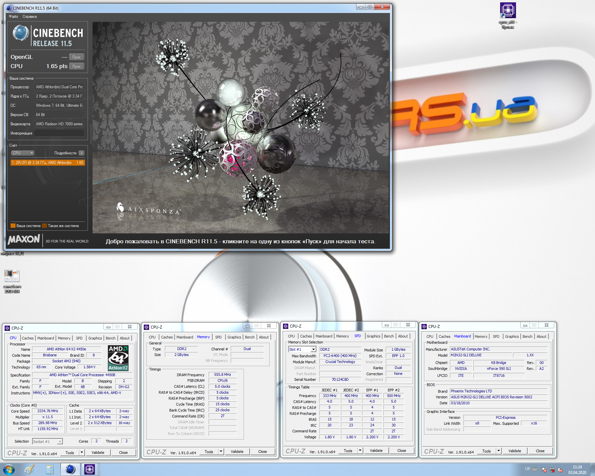Click the SPD CPU-Z window title icon
This screenshot has width=595, height=476.
tap(286, 326)
